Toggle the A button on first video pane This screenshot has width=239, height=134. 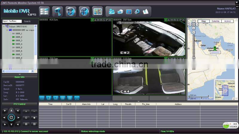95,20
